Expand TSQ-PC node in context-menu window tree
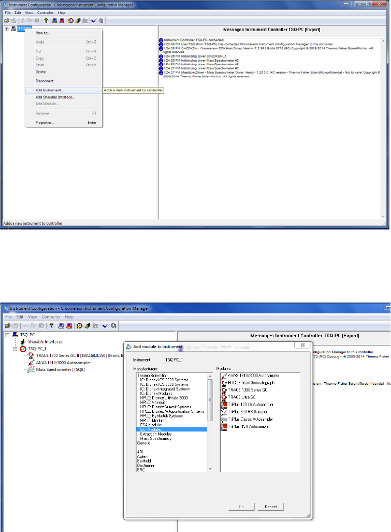Screen dimensions: 391x532 point(6,29)
